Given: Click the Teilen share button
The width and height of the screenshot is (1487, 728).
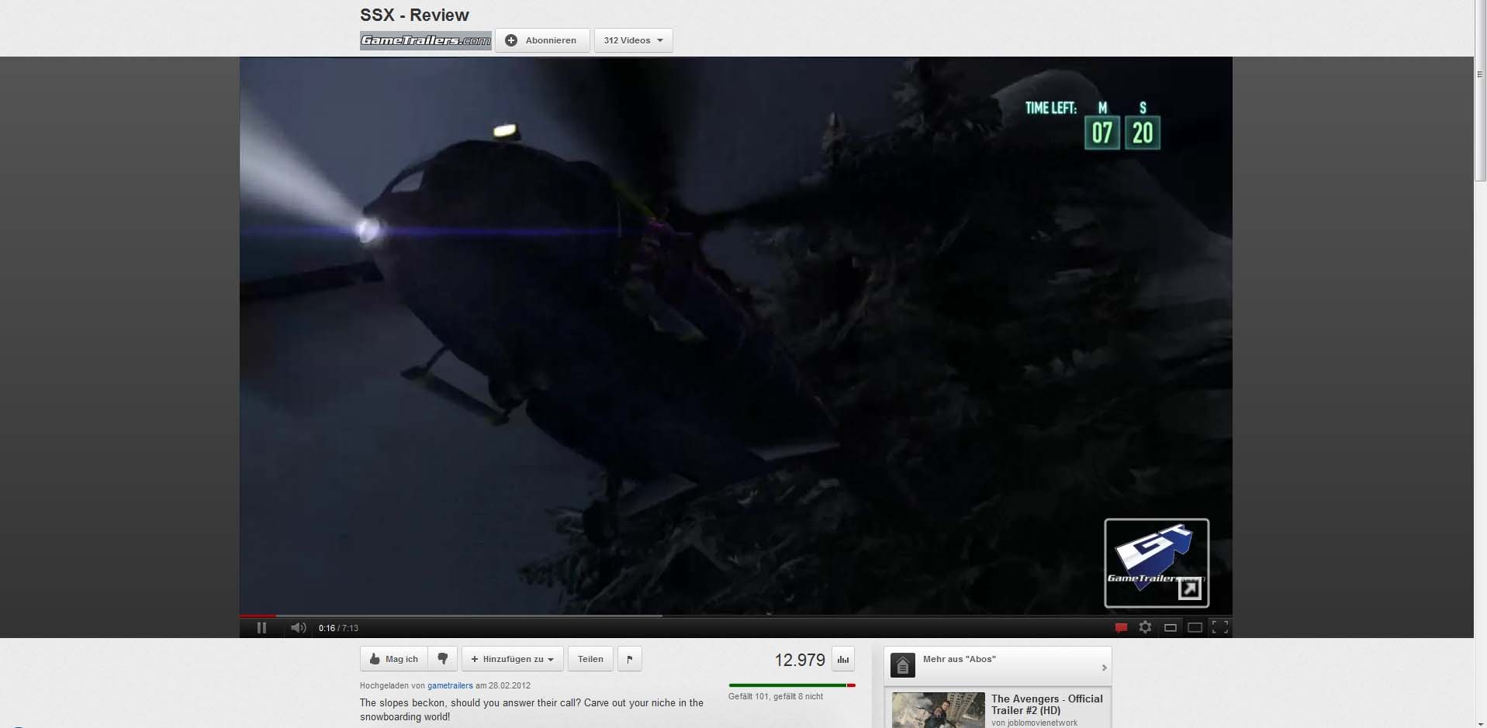Looking at the screenshot, I should (590, 659).
